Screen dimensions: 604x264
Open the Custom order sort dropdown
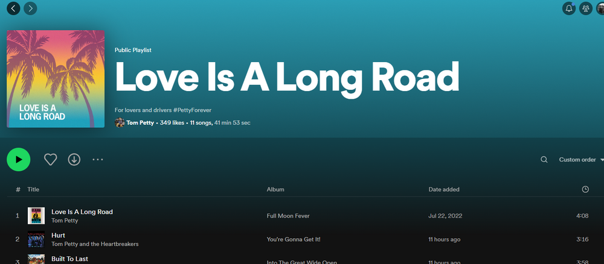coord(581,160)
